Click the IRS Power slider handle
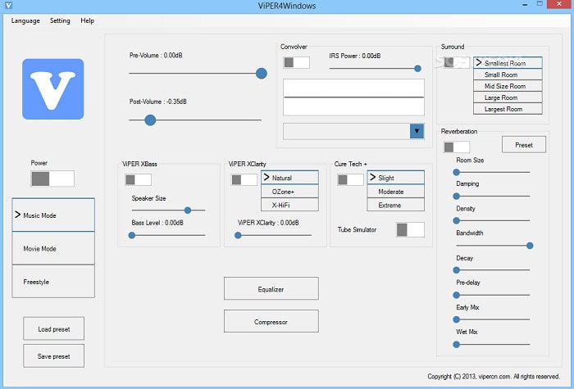The image size is (574, 389). (417, 68)
